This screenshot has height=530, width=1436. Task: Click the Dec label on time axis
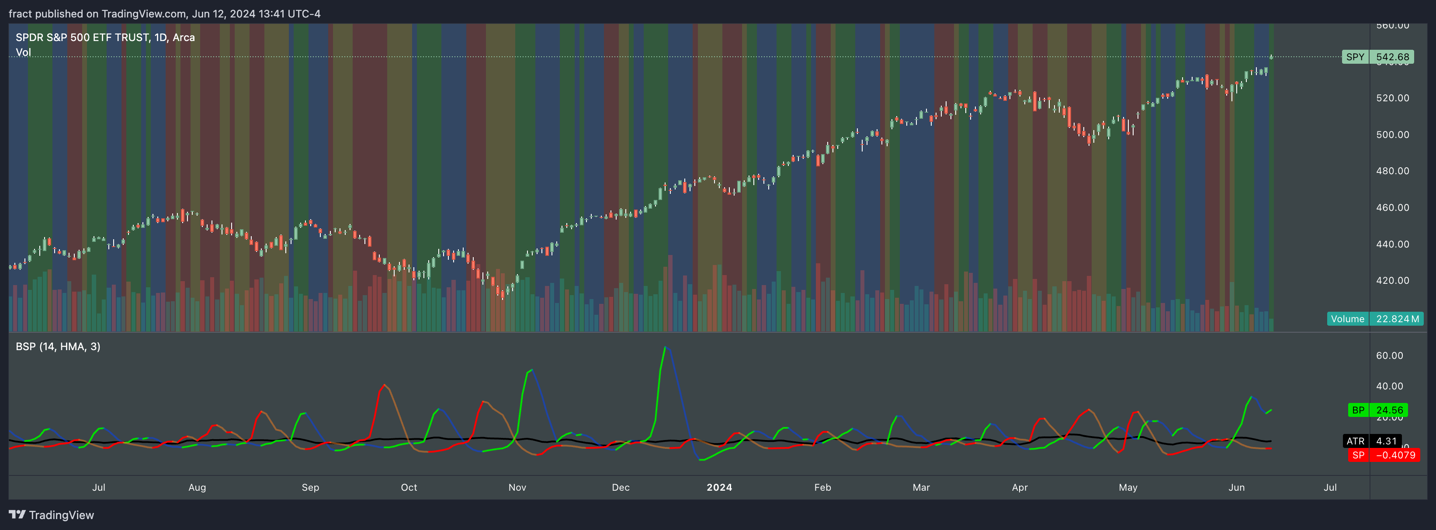tap(621, 488)
